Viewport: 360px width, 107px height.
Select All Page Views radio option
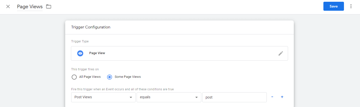[x=74, y=77]
